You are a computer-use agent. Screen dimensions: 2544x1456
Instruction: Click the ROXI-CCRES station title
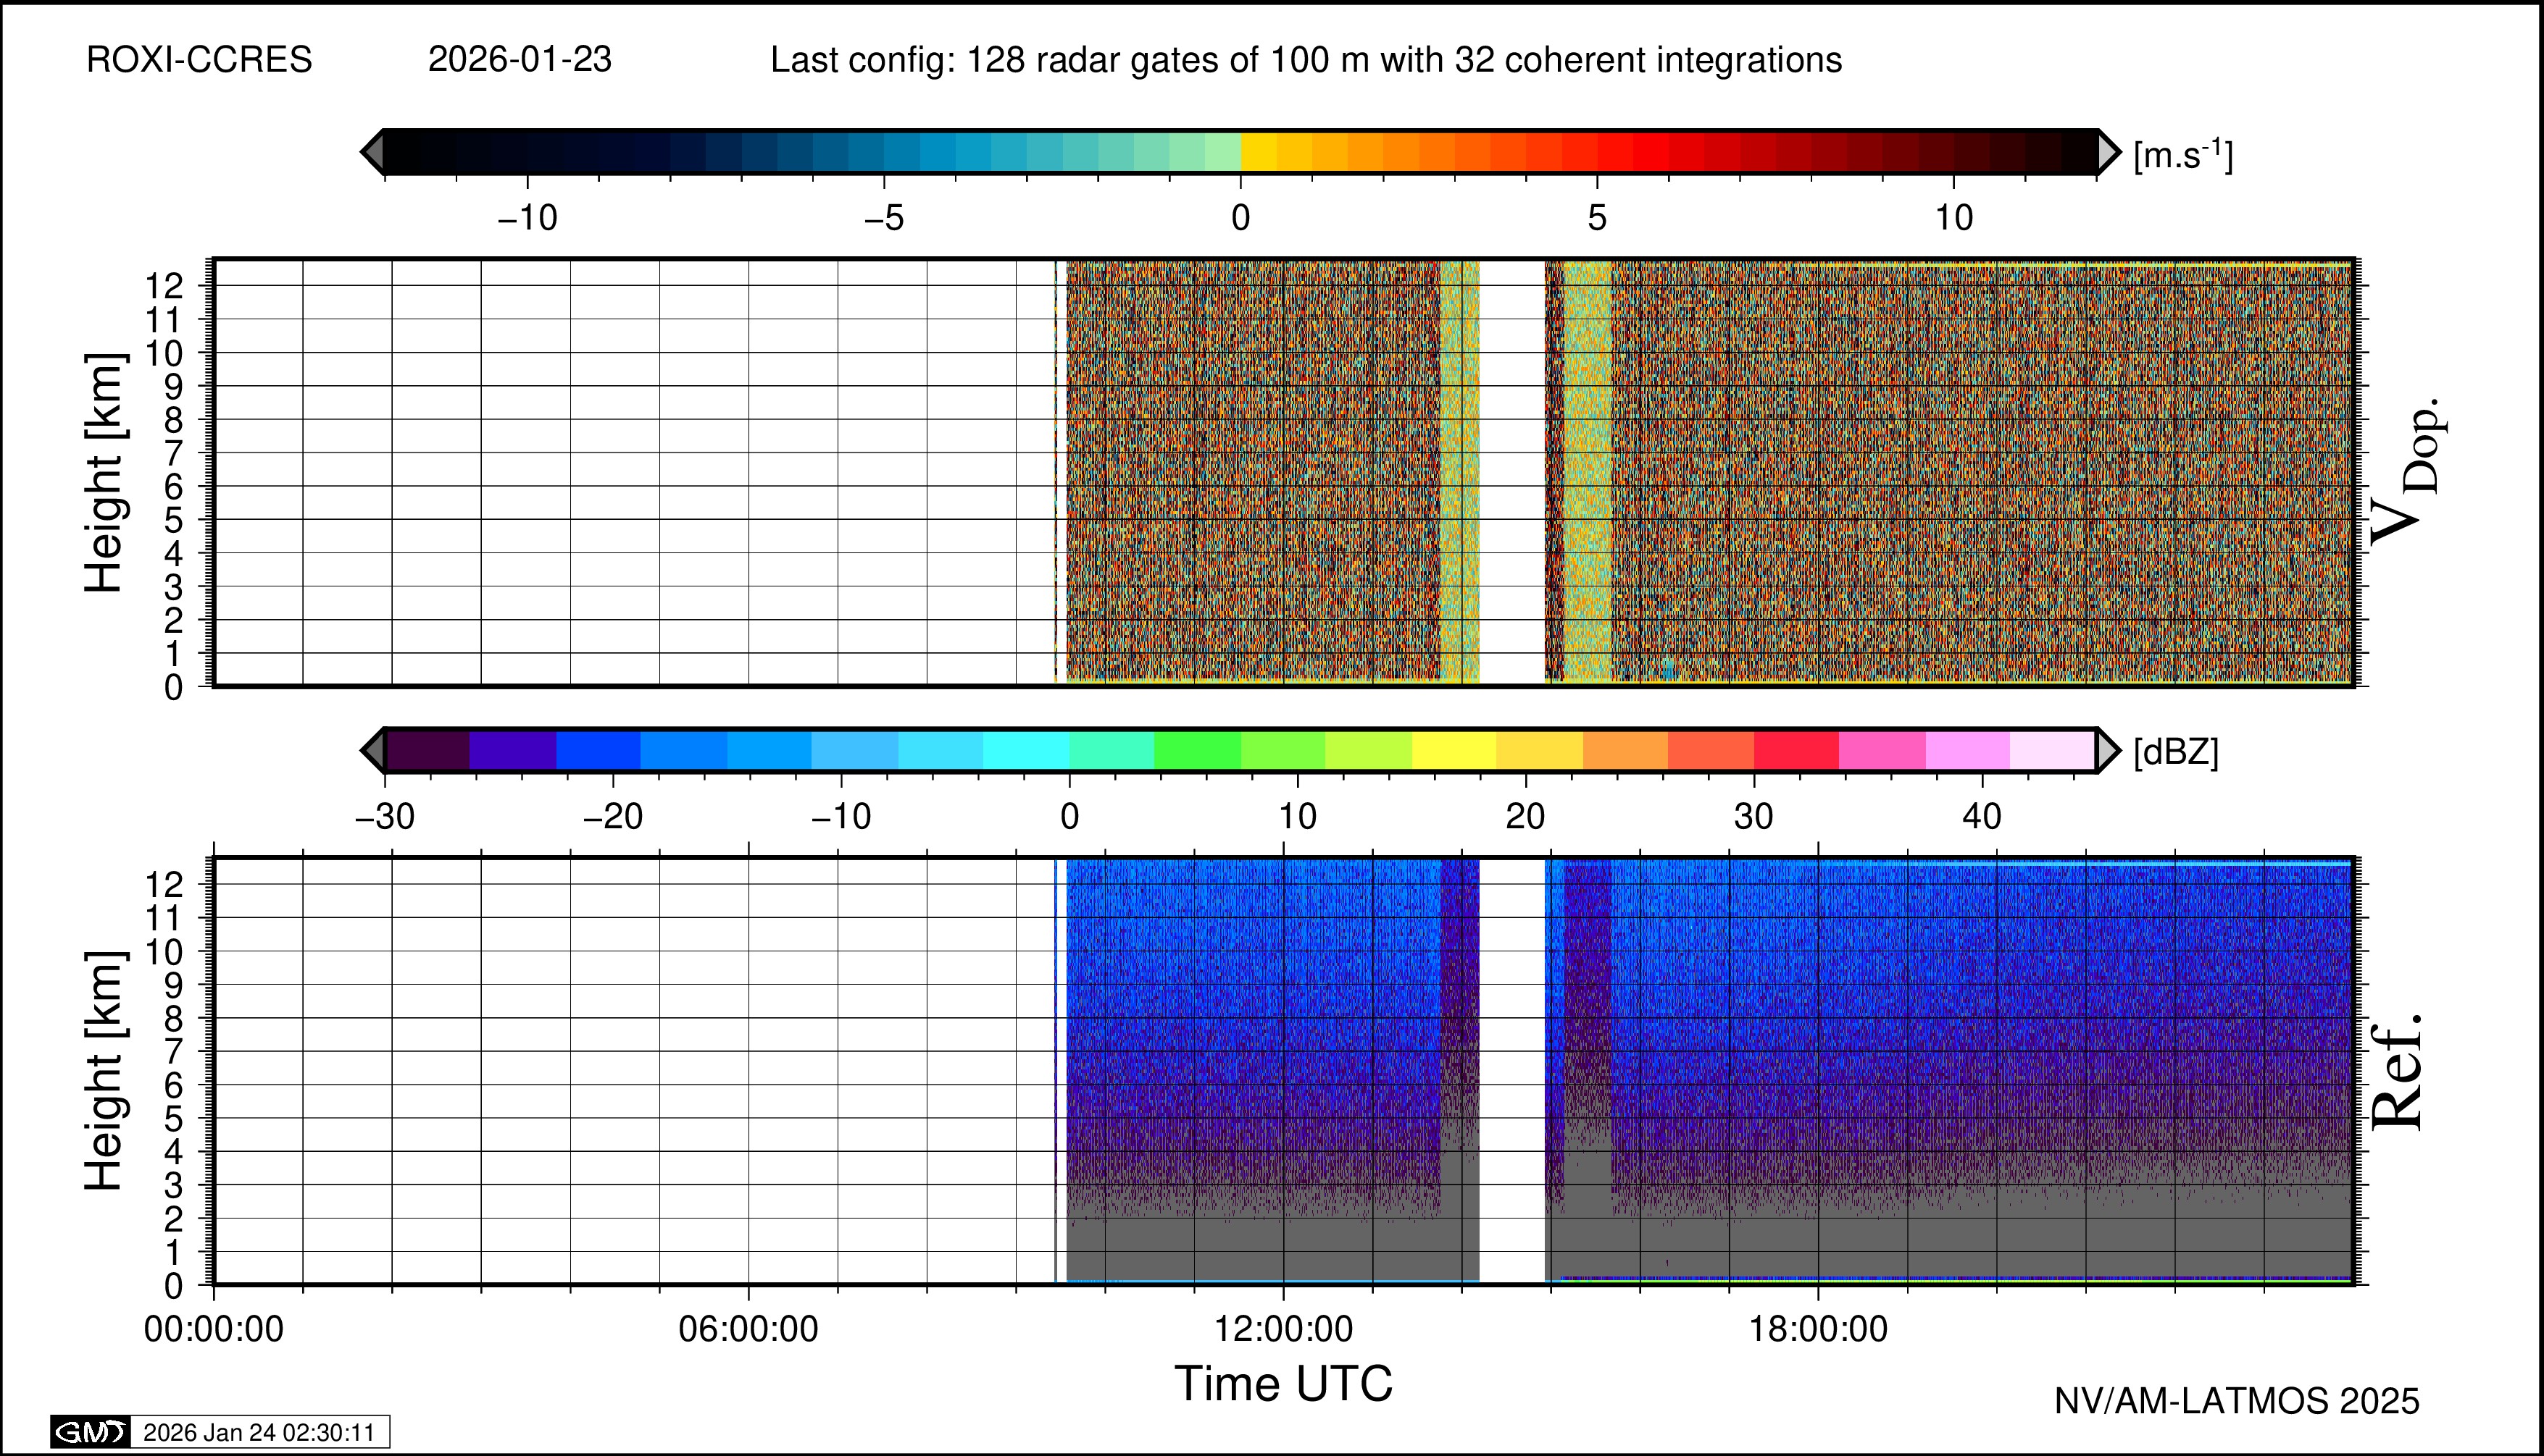[199, 60]
